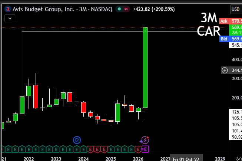The width and height of the screenshot is (242, 161).
Task: Click the purple lightning-bolt event icon
Action: (x=145, y=140)
